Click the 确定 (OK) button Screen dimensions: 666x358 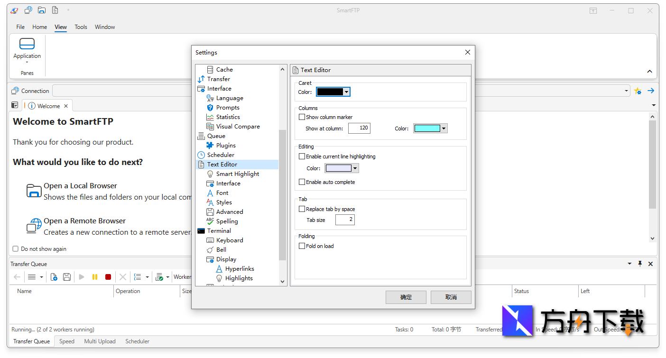pos(406,297)
